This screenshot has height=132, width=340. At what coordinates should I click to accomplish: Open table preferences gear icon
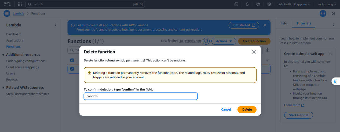click(x=267, y=50)
